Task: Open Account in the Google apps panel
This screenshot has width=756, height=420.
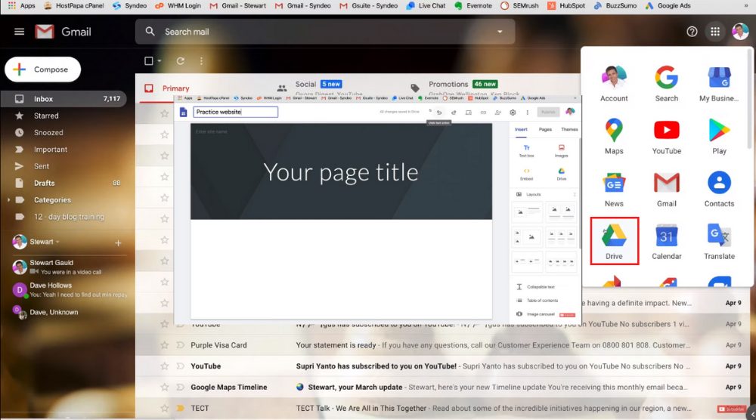Action: (614, 83)
